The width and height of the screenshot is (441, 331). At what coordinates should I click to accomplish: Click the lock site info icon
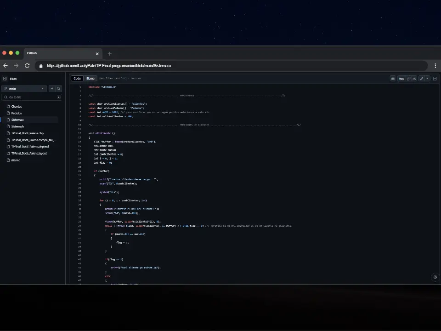pyautogui.click(x=41, y=66)
